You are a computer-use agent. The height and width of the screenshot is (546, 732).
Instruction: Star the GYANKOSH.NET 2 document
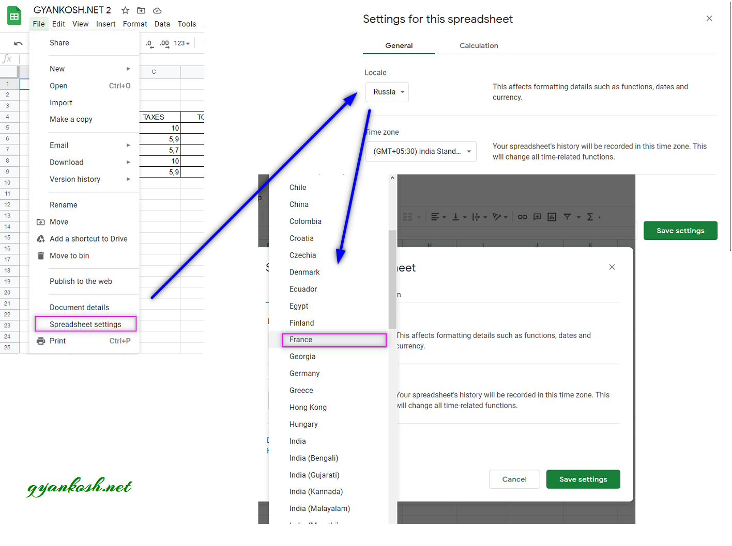tap(125, 10)
